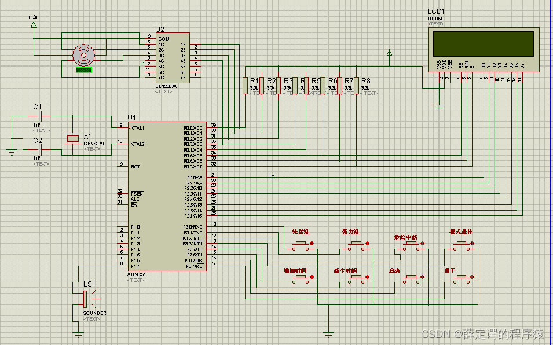This screenshot has height=345, width=553.
Task: Click the "LCD1" reference label
Action: pos(435,12)
